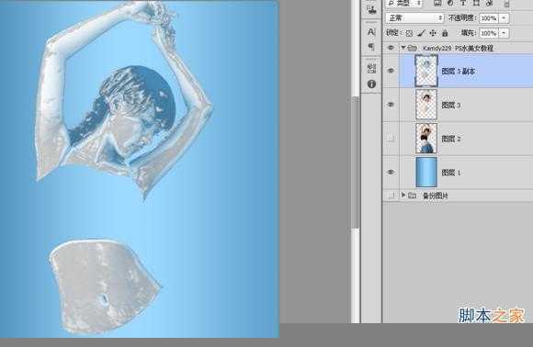Open the 不透明度 opacity slider arrow

click(x=505, y=18)
